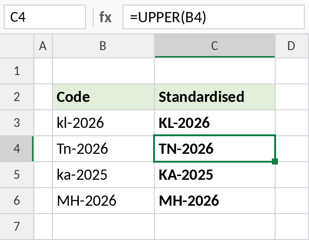Select column A header

pyautogui.click(x=43, y=46)
